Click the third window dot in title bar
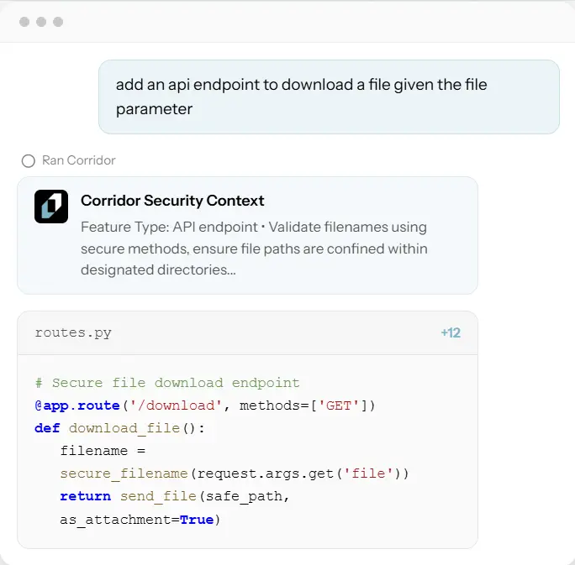 [x=58, y=22]
